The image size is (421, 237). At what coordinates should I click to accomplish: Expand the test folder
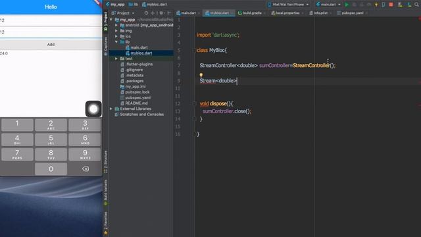tap(116, 59)
